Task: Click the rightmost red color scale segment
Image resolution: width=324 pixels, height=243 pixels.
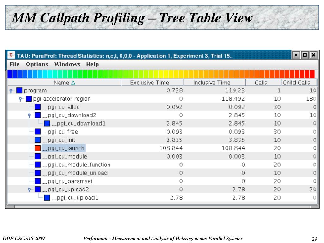Action: [312, 74]
